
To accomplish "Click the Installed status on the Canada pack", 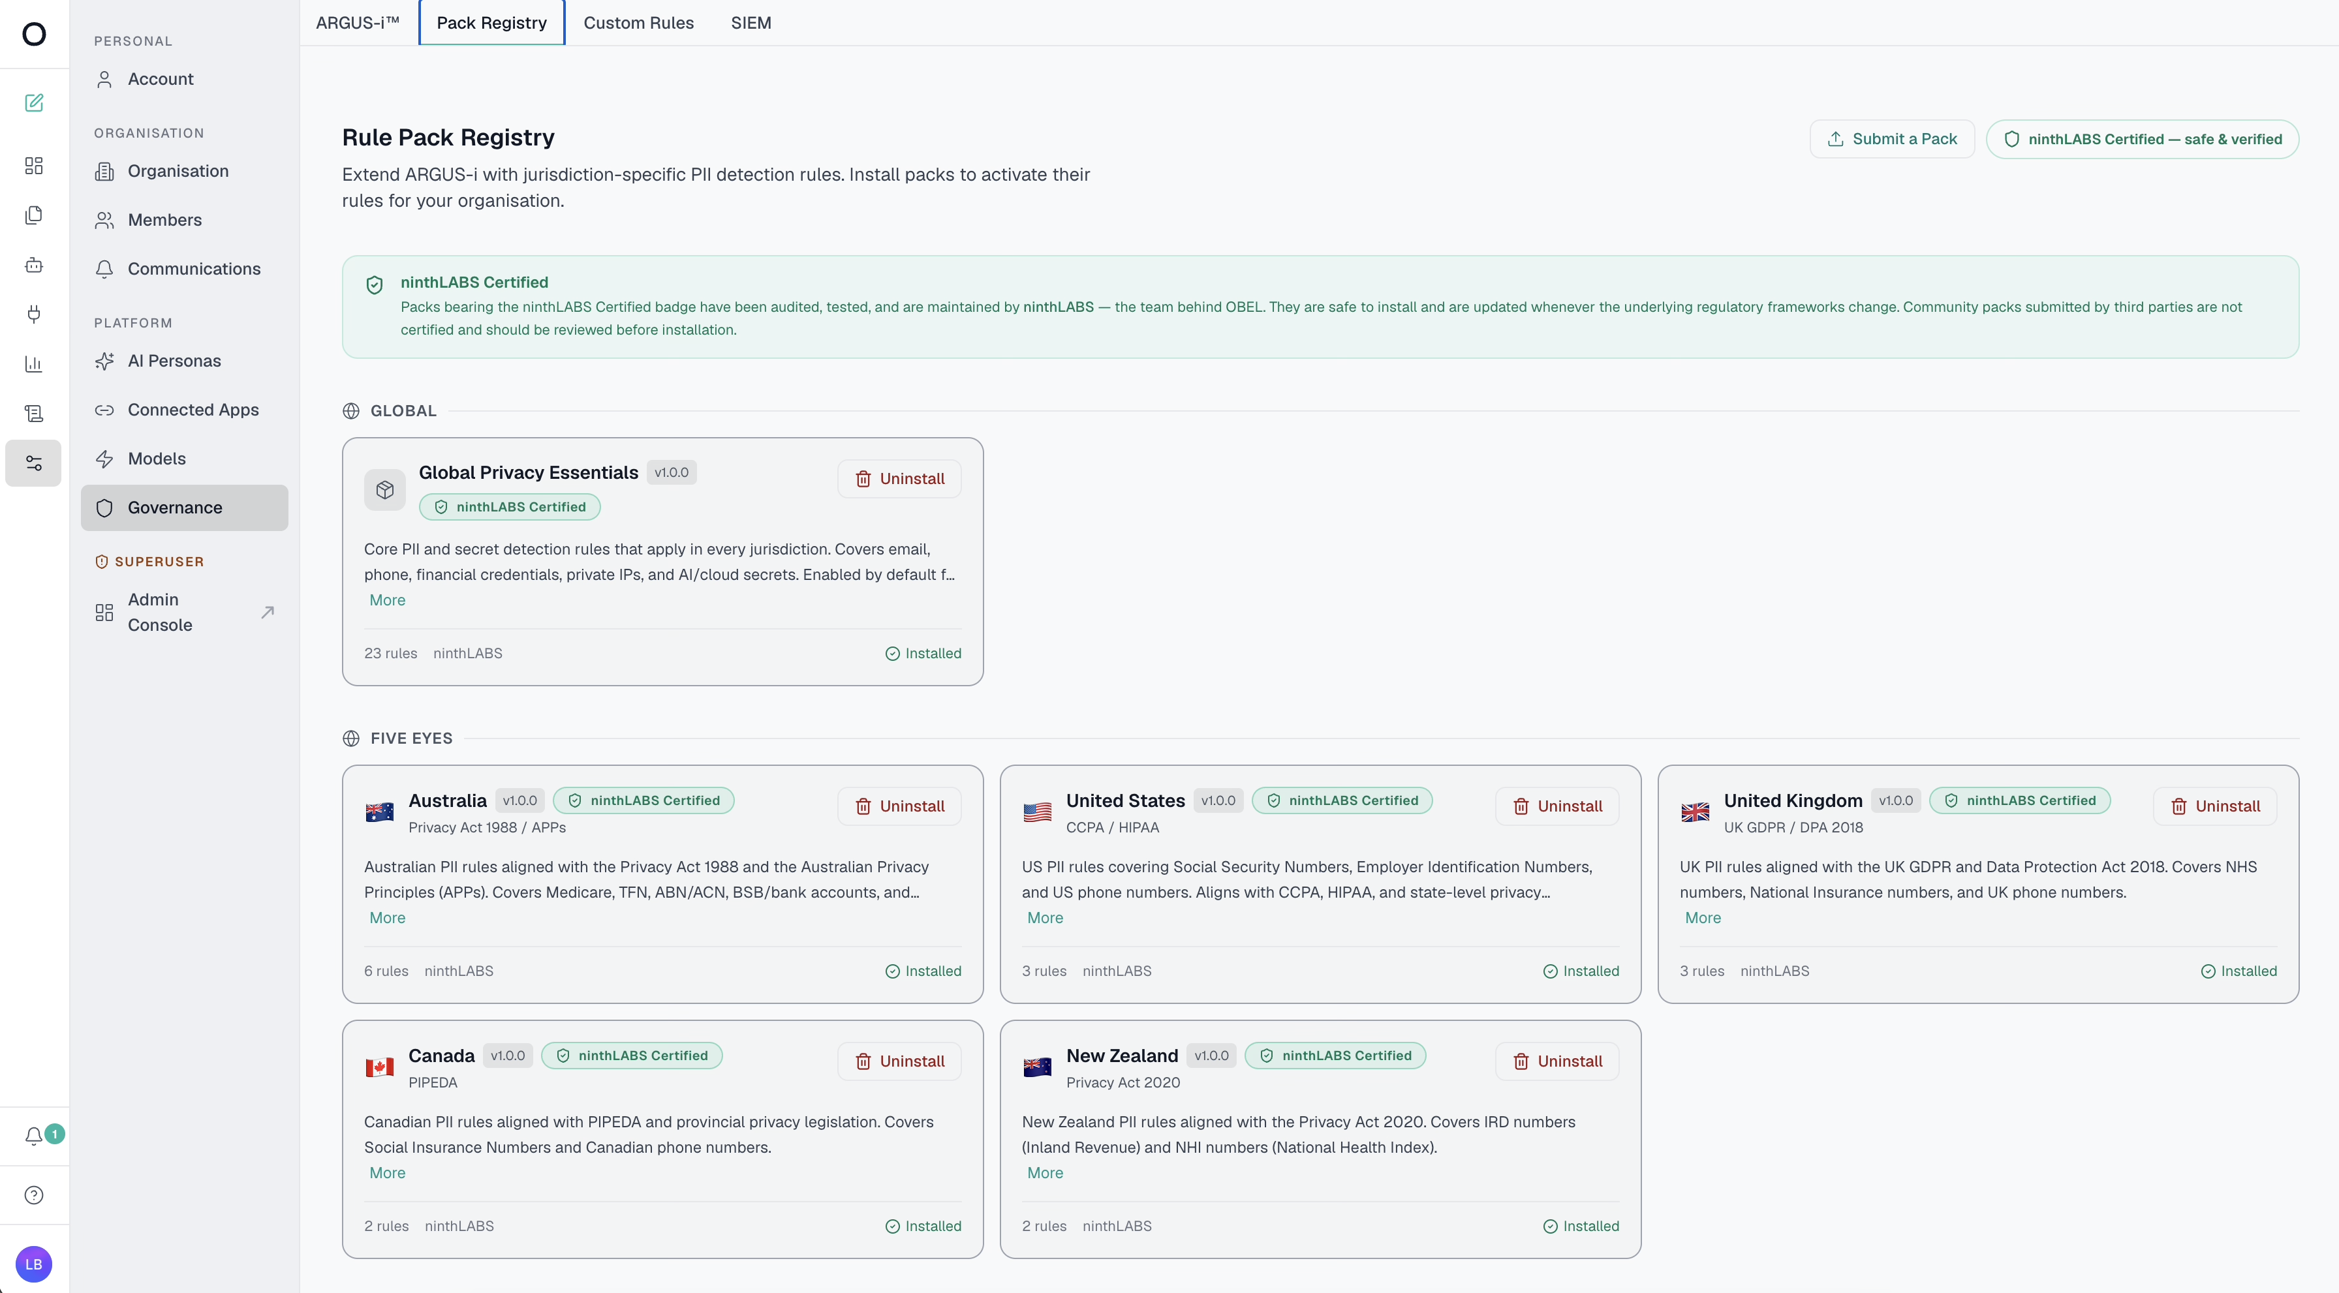I will click(x=923, y=1226).
